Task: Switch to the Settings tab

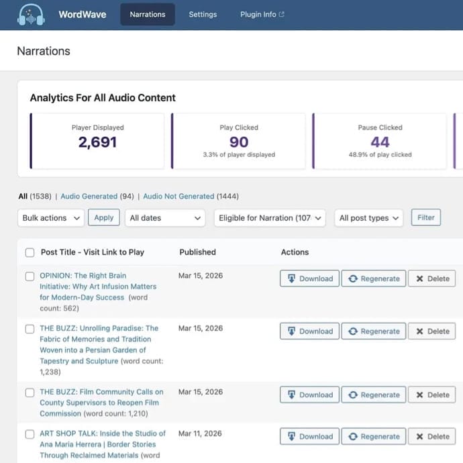Action: click(x=203, y=15)
